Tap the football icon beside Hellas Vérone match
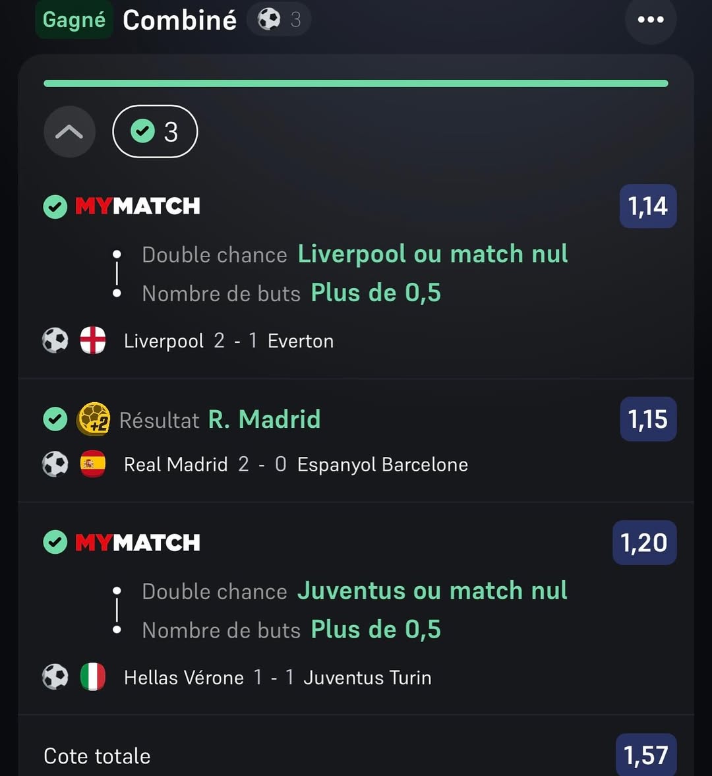The image size is (712, 776). 55,677
